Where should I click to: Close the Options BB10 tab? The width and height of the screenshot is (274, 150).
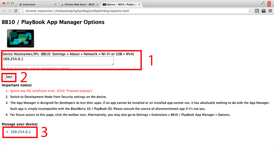pyautogui.click(x=139, y=4)
